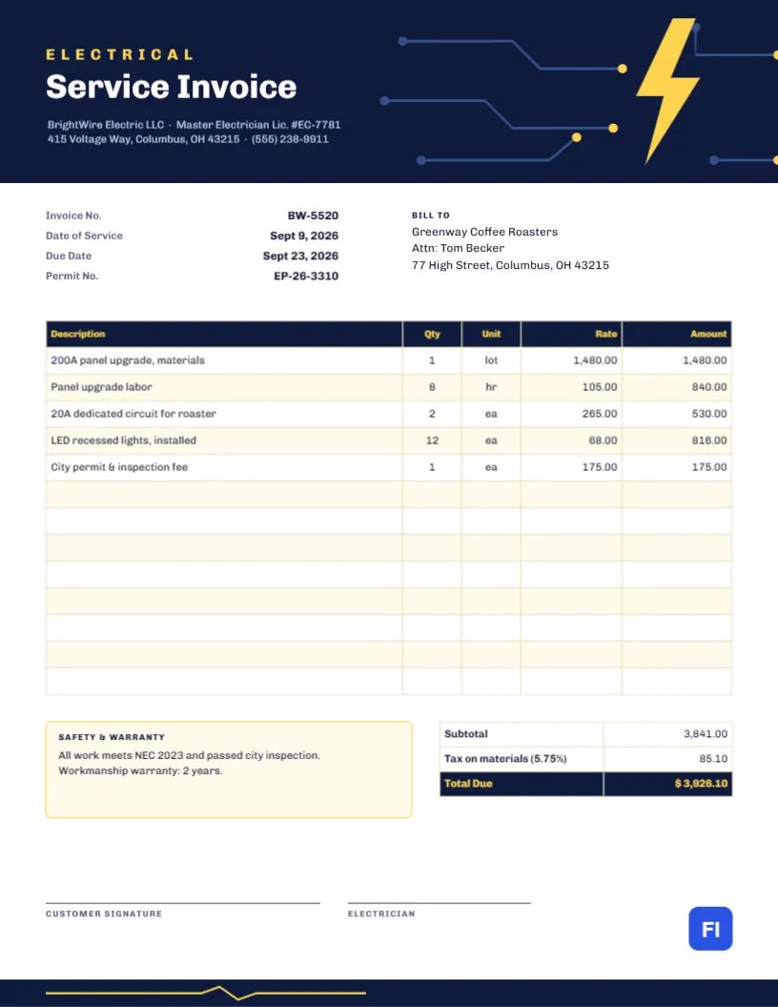The width and height of the screenshot is (778, 1007).
Task: Select the Invoice No. label
Action: (73, 216)
